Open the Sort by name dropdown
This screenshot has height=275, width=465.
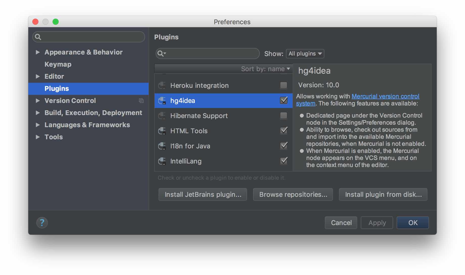265,69
